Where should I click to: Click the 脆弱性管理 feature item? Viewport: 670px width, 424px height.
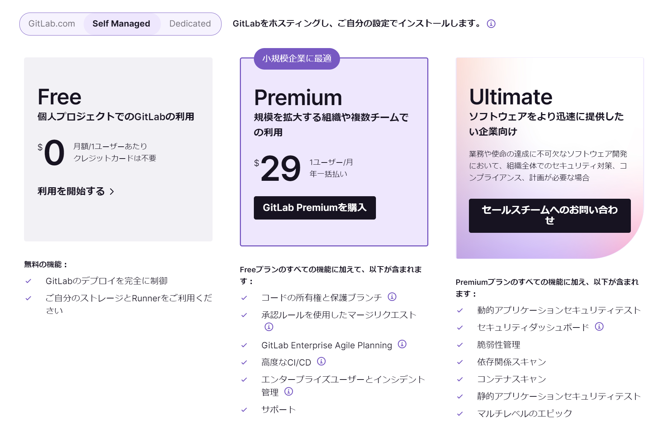498,345
